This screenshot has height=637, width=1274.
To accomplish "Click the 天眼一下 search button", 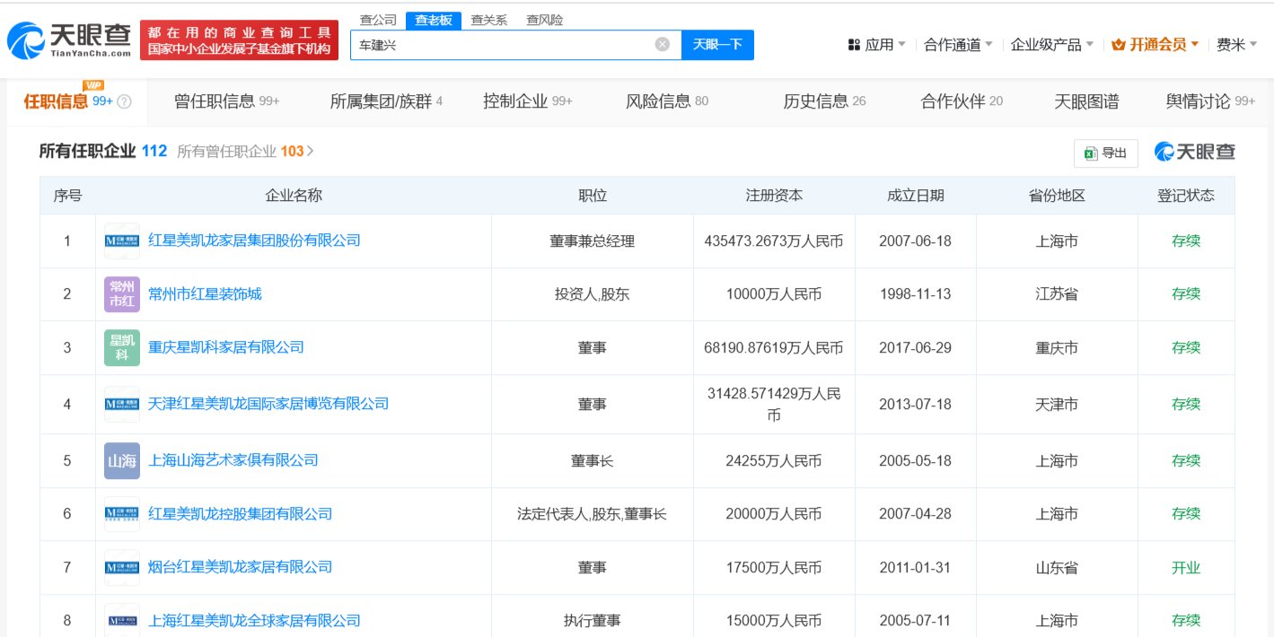I will coord(717,44).
